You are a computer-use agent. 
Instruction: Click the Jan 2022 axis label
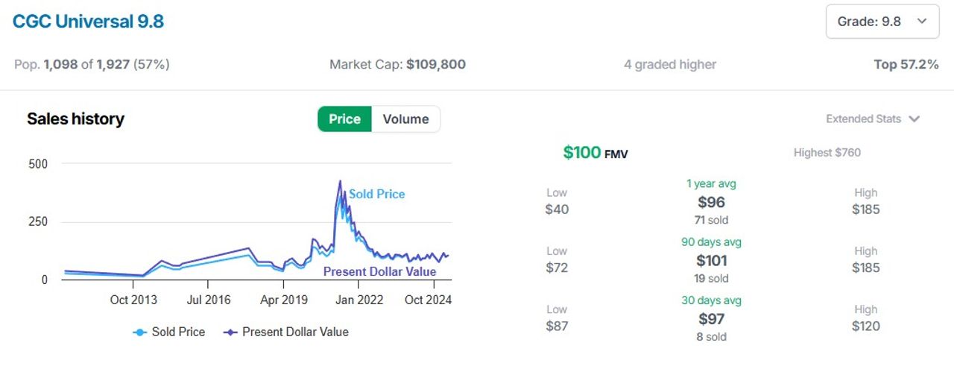pyautogui.click(x=359, y=300)
